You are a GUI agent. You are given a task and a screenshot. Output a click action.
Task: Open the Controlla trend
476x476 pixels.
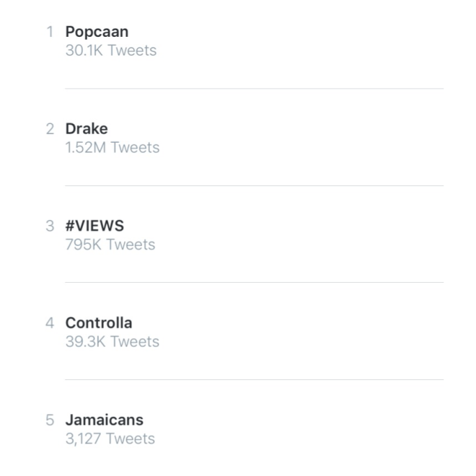tap(99, 322)
